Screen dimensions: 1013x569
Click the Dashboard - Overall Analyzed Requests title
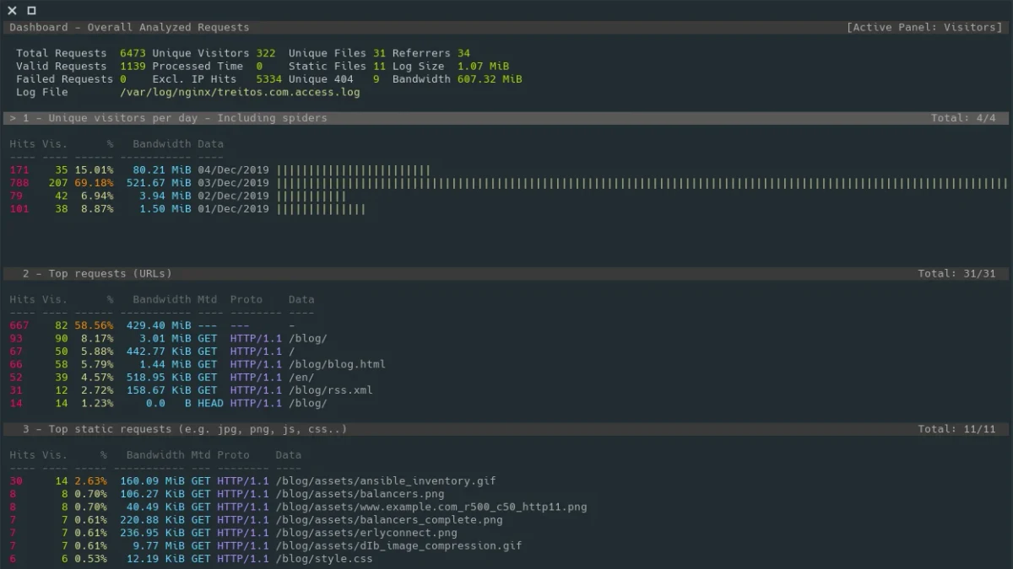pos(129,28)
